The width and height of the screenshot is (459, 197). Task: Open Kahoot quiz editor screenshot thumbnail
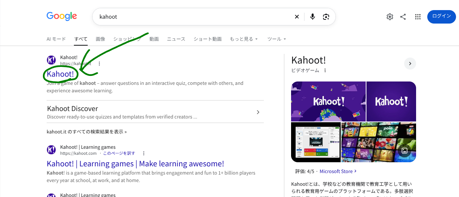[316, 142]
